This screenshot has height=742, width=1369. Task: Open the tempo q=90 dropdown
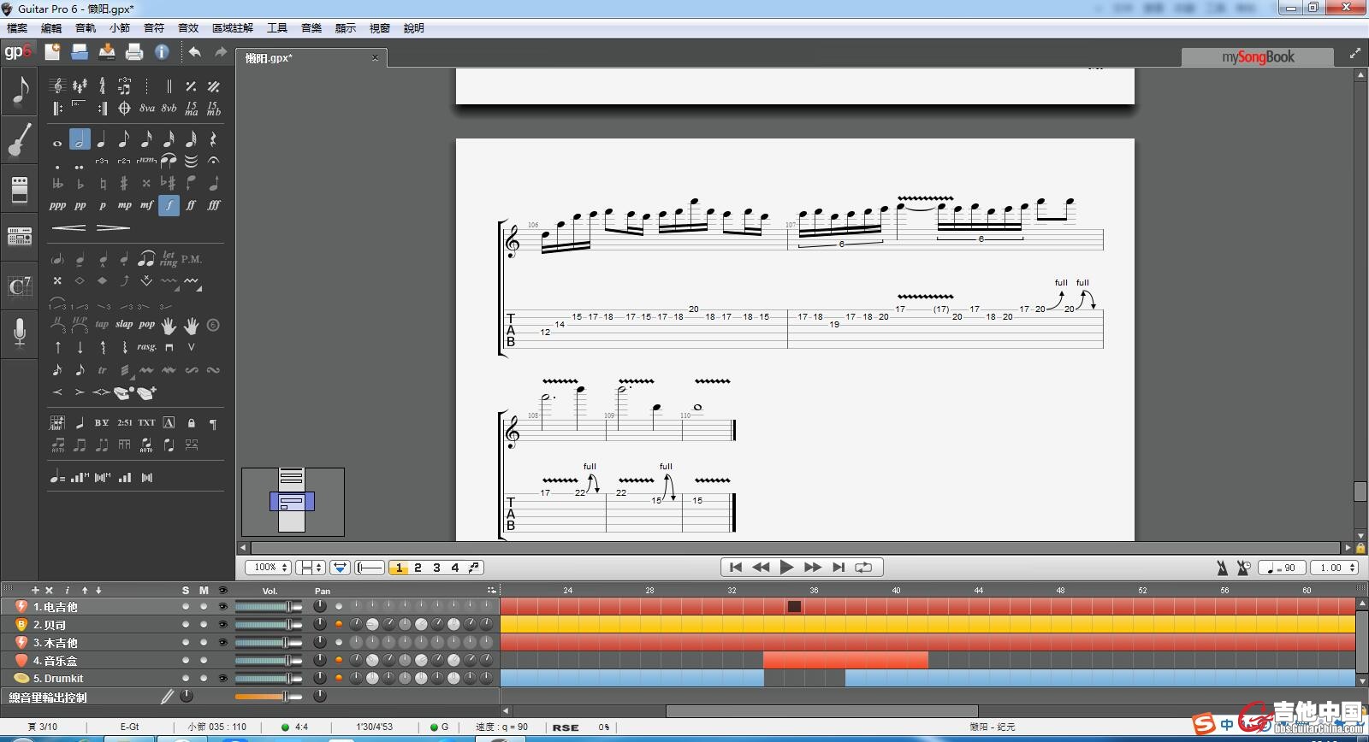coord(1281,568)
